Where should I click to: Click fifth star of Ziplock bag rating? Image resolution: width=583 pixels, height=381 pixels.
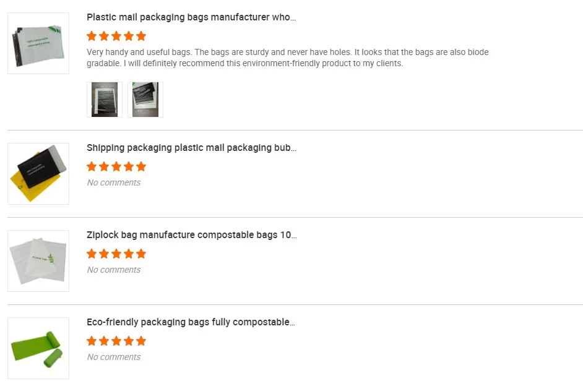click(141, 254)
